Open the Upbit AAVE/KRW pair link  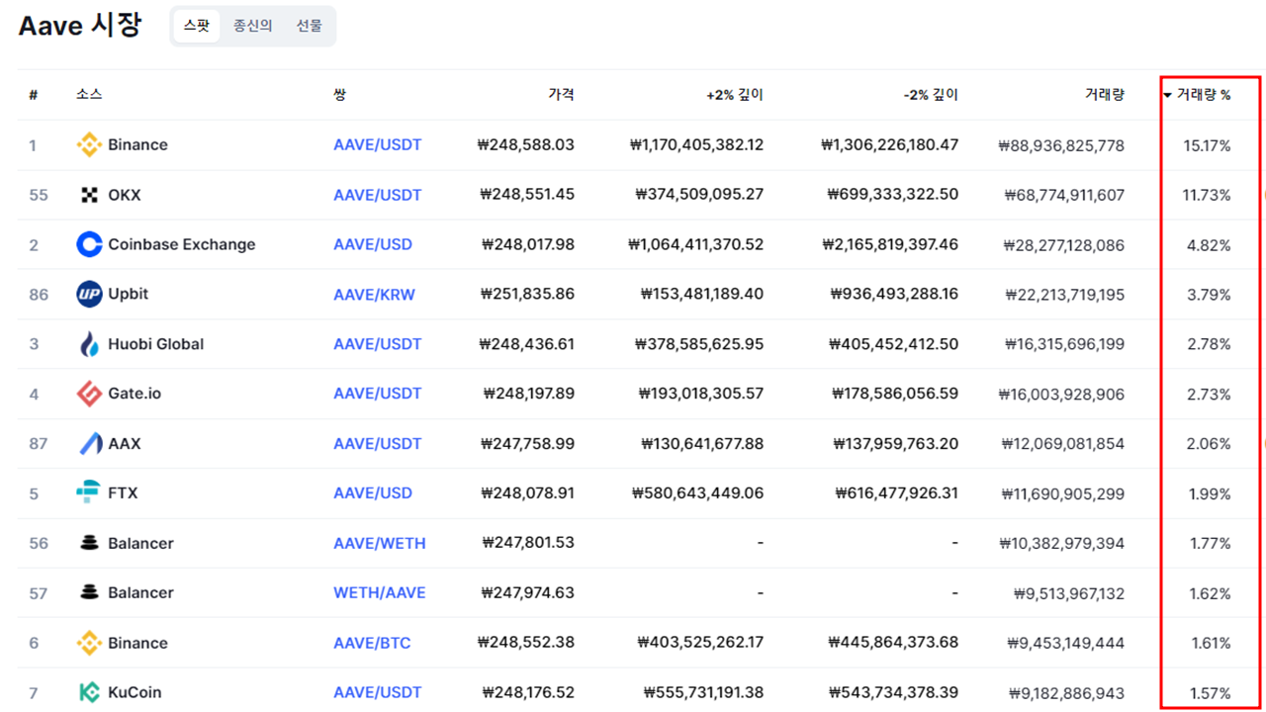click(374, 294)
